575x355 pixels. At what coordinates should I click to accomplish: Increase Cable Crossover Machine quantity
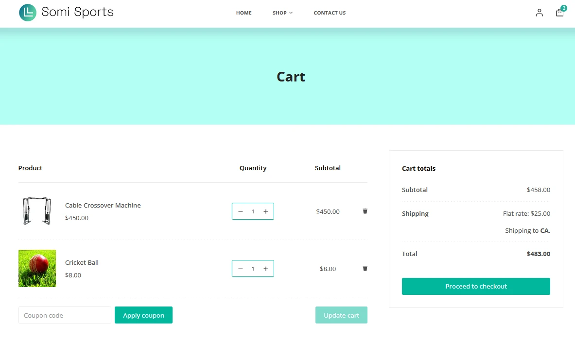(x=265, y=211)
